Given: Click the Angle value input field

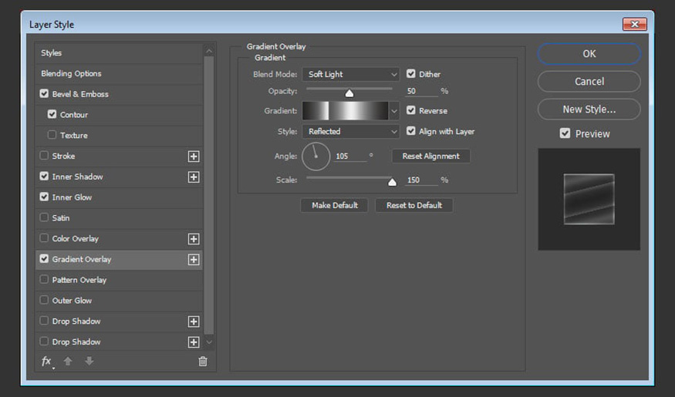Looking at the screenshot, I should pos(349,156).
